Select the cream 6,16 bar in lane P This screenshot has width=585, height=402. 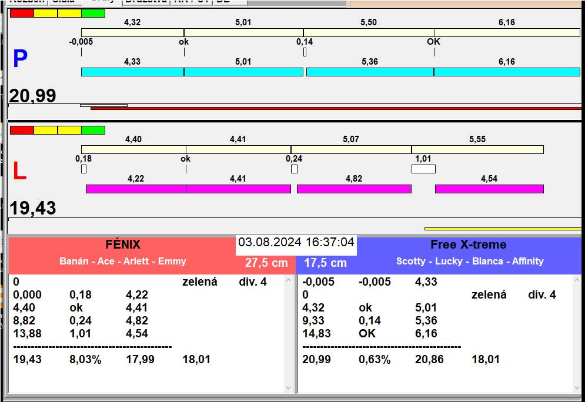coord(506,32)
